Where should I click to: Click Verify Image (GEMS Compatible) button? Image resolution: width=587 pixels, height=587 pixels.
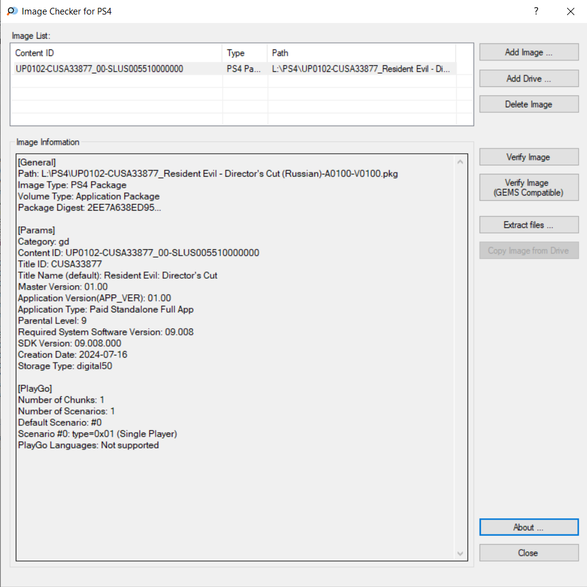click(x=528, y=188)
